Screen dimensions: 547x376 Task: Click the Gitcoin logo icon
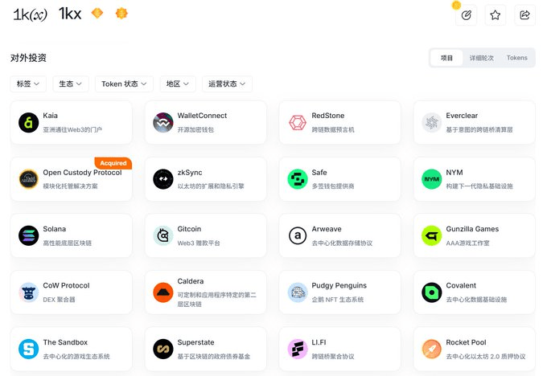pyautogui.click(x=163, y=236)
